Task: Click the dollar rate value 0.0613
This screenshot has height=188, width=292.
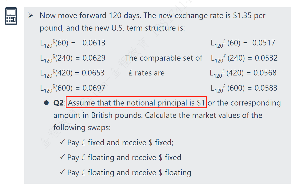Action: point(94,43)
